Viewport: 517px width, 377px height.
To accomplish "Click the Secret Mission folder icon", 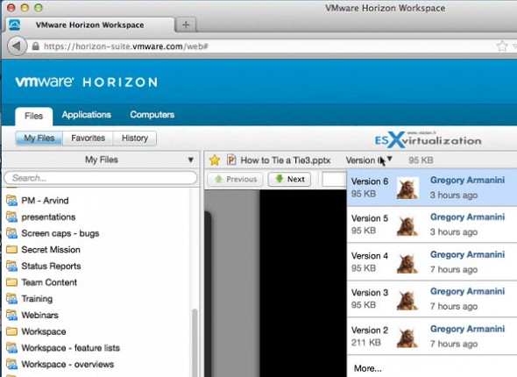I will 12,249.
